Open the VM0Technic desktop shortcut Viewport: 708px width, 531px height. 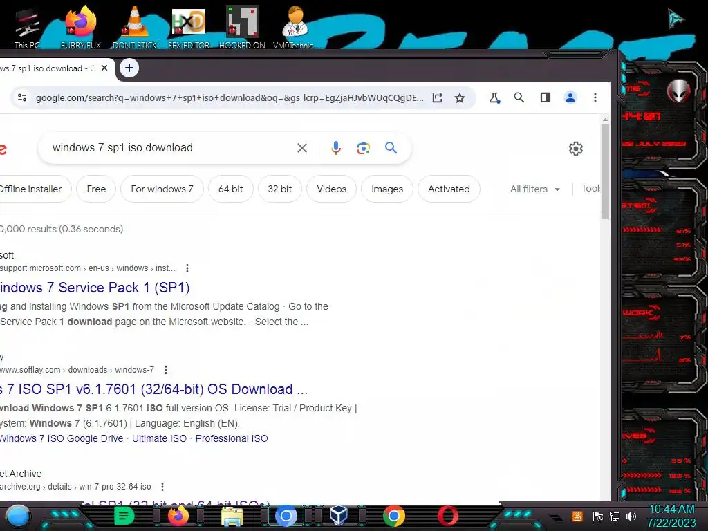[296, 28]
